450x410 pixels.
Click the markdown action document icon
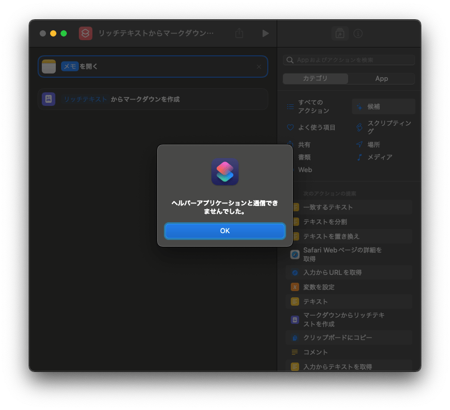coord(49,99)
